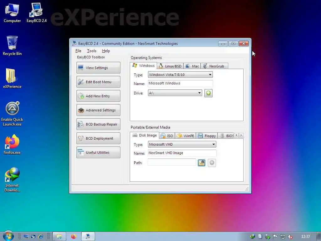This screenshot has height=241, width=321.
Task: Open the Help menu
Action: click(x=106, y=51)
